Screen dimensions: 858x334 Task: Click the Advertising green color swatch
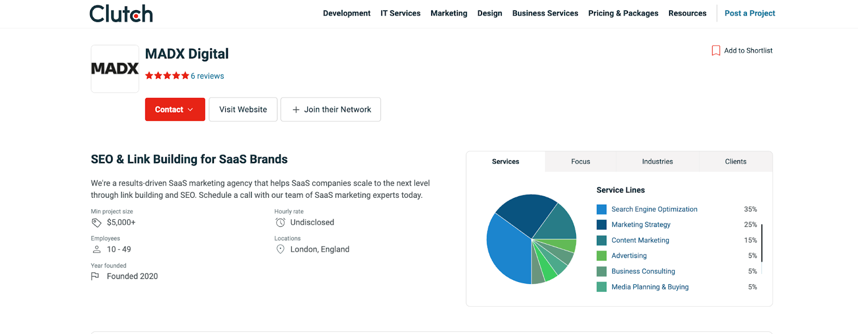point(602,256)
